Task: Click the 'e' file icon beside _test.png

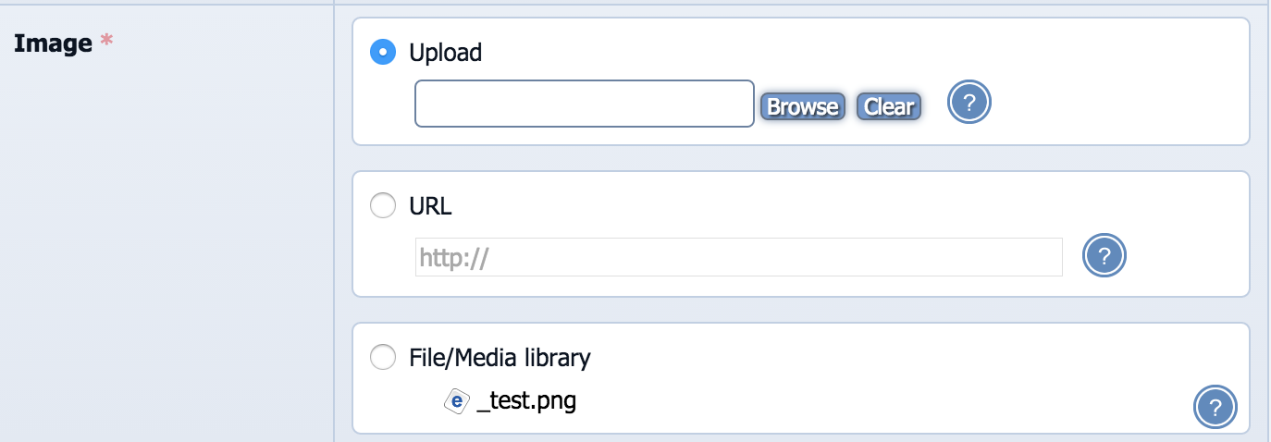Action: (x=456, y=401)
